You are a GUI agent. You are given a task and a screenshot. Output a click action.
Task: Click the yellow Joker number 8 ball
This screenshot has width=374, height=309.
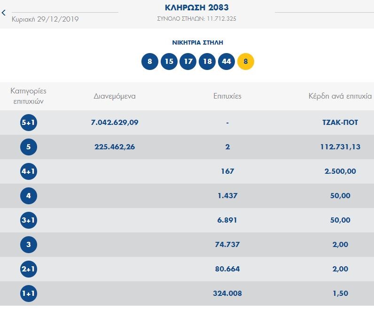(x=246, y=62)
